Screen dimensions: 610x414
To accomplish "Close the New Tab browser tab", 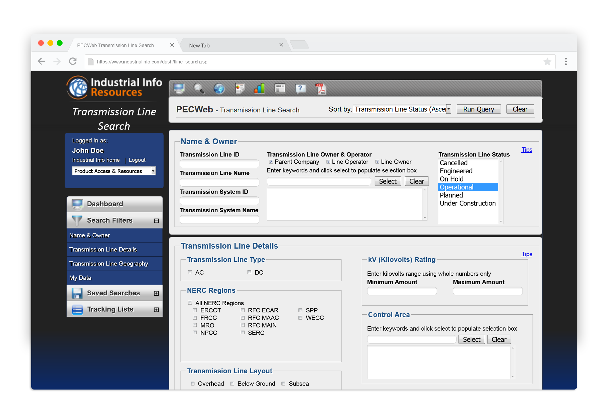I will (281, 45).
